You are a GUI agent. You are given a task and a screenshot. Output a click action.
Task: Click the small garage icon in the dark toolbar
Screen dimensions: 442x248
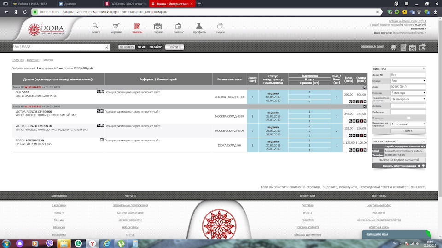point(413,47)
